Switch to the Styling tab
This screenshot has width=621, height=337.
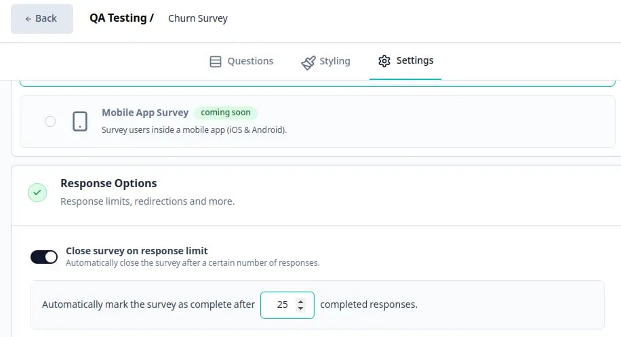click(x=325, y=61)
